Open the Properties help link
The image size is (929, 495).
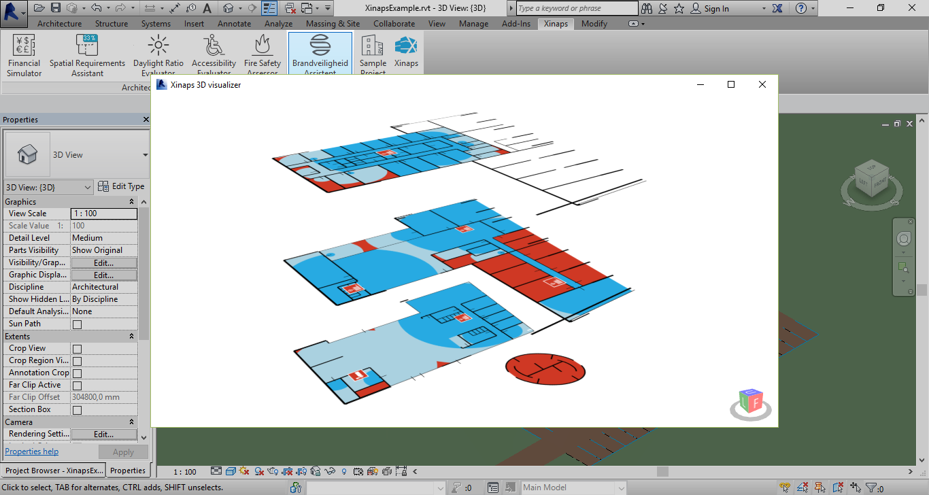tap(31, 451)
